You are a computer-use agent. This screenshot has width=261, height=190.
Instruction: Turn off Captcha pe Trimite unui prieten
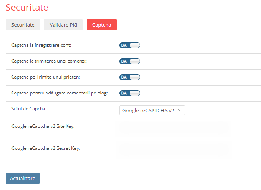[x=130, y=77]
